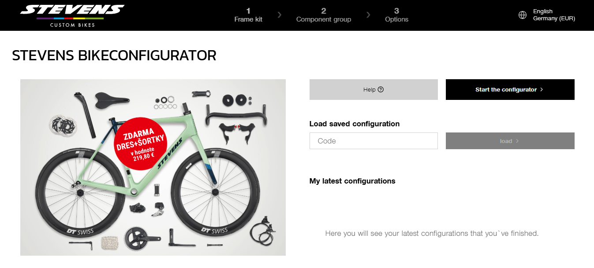Go to step 1 Frame kit
Viewport: 594px width, 268px height.
tap(248, 15)
